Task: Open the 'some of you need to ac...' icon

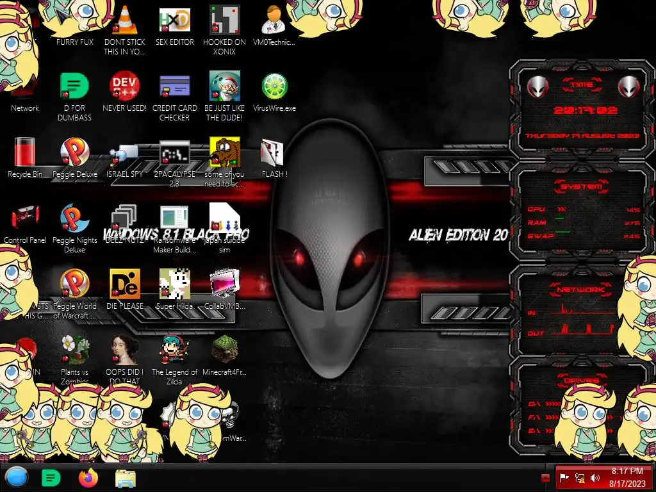Action: point(225,152)
